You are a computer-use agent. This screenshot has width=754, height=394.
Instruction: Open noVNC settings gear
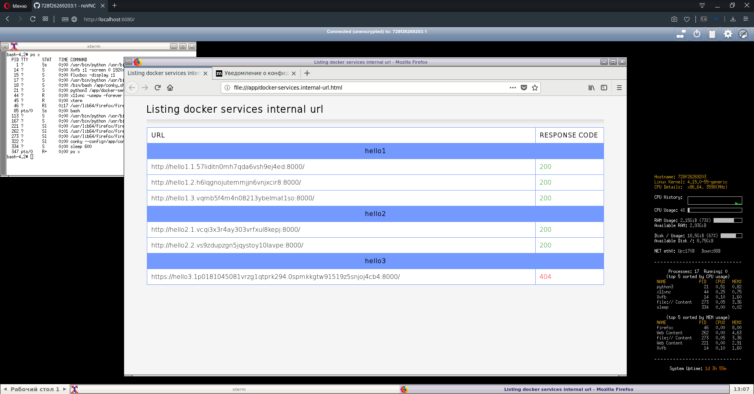(x=728, y=34)
